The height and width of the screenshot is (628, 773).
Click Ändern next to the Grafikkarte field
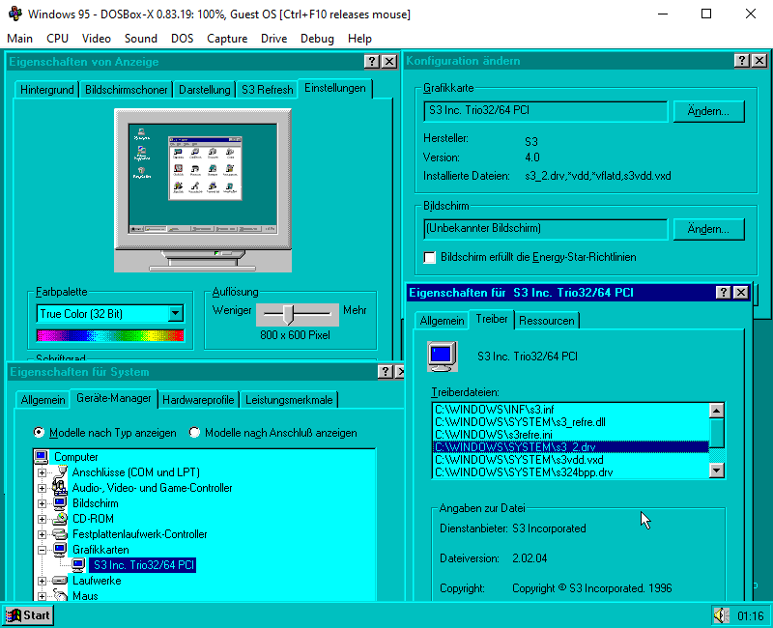point(708,111)
